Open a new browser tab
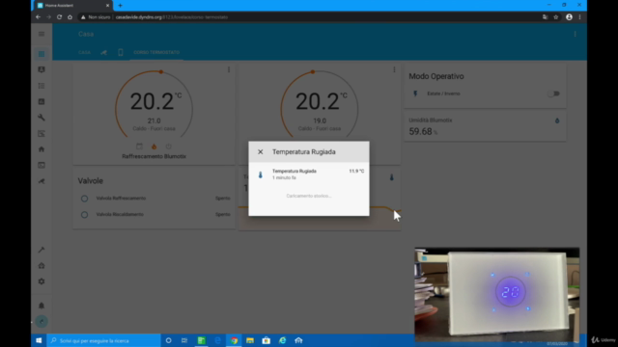The image size is (618, 347). [120, 6]
